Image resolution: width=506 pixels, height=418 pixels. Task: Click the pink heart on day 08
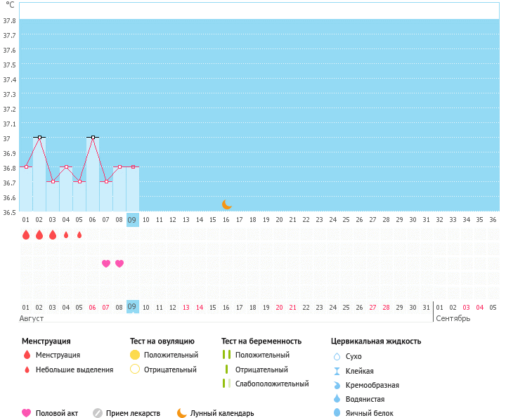(119, 263)
